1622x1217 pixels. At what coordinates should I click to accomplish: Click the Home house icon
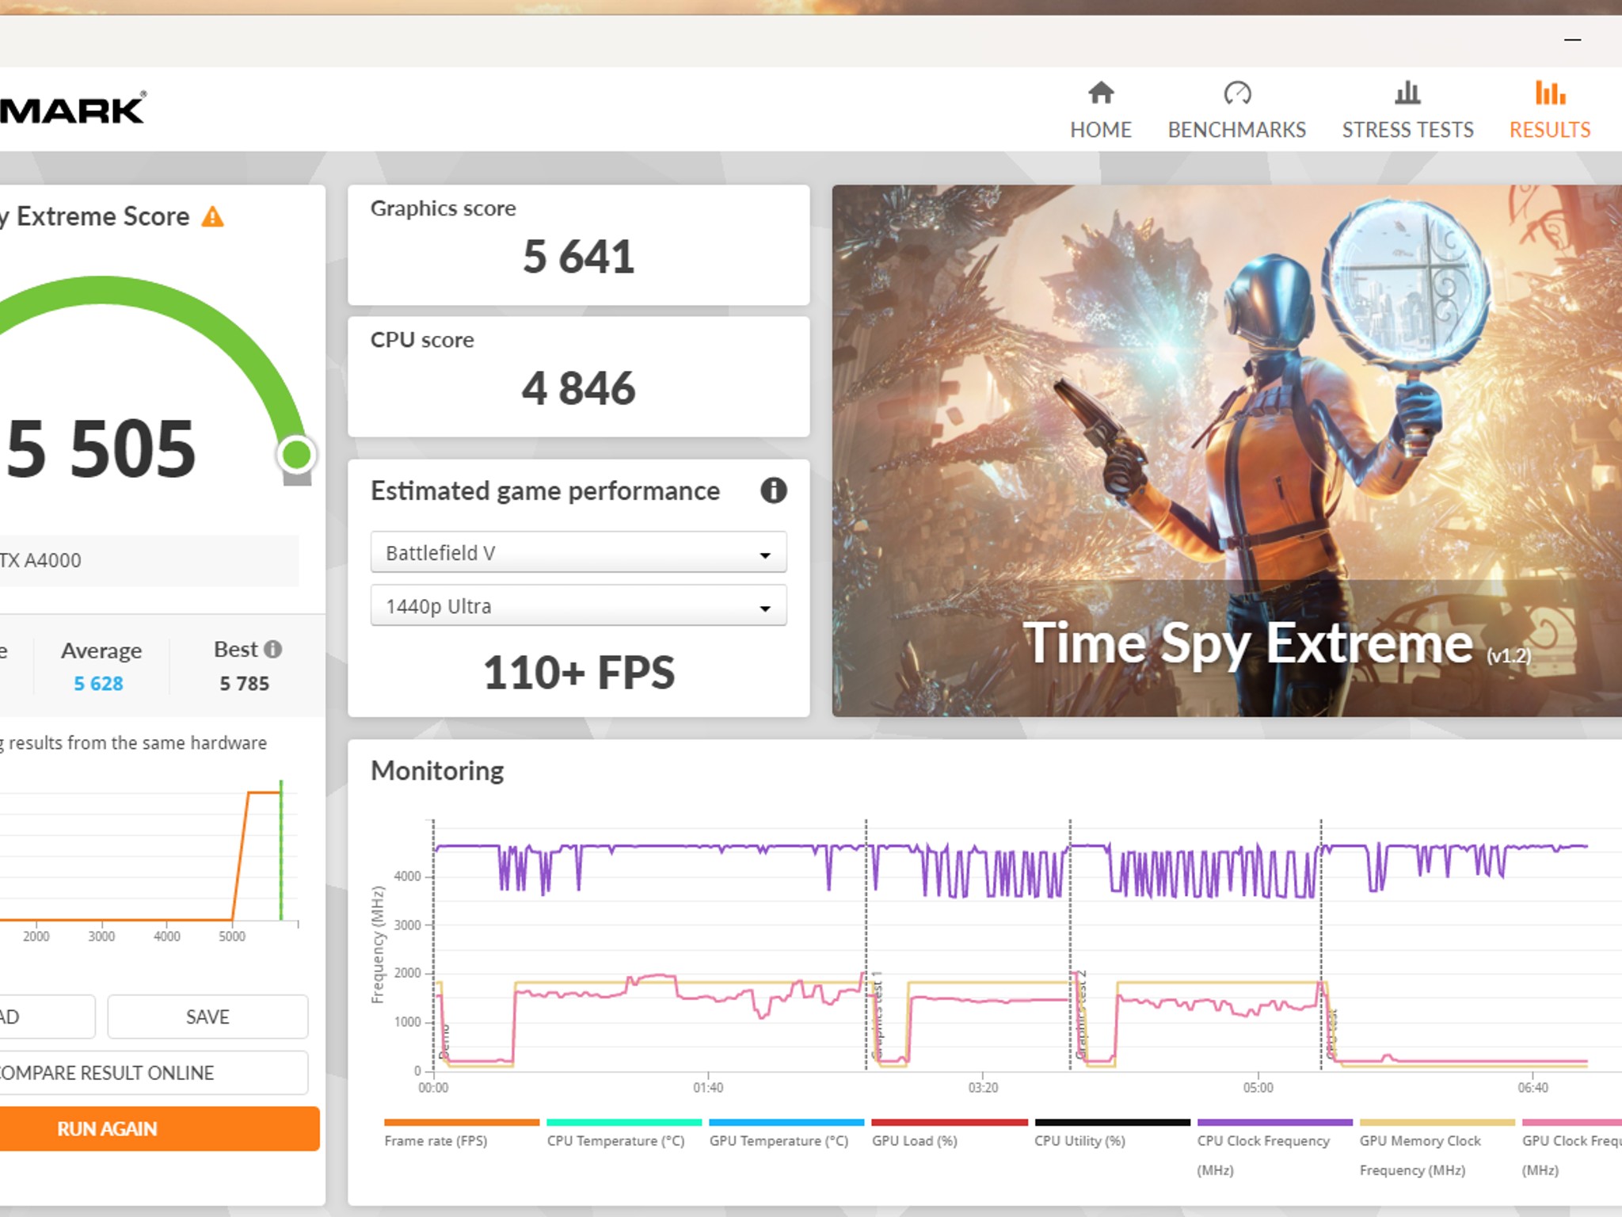(x=1101, y=93)
